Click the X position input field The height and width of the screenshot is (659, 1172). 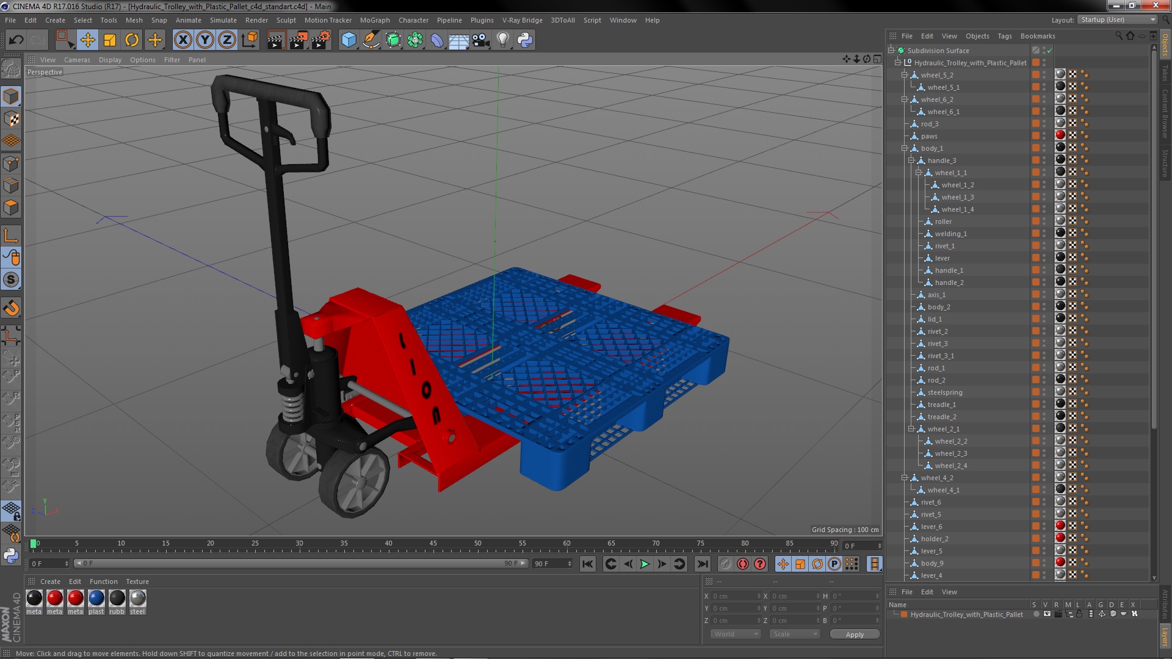point(733,596)
